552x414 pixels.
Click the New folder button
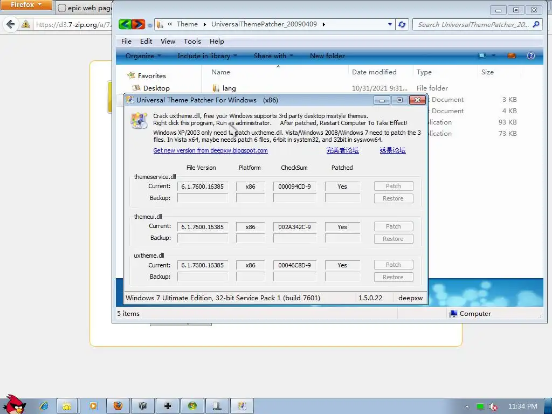click(x=327, y=56)
